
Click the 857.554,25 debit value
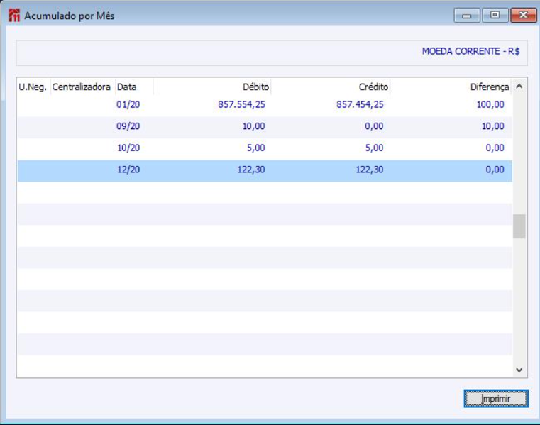pos(241,104)
